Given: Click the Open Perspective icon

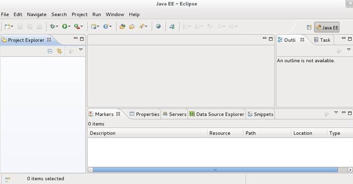Looking at the screenshot, I should tap(309, 28).
